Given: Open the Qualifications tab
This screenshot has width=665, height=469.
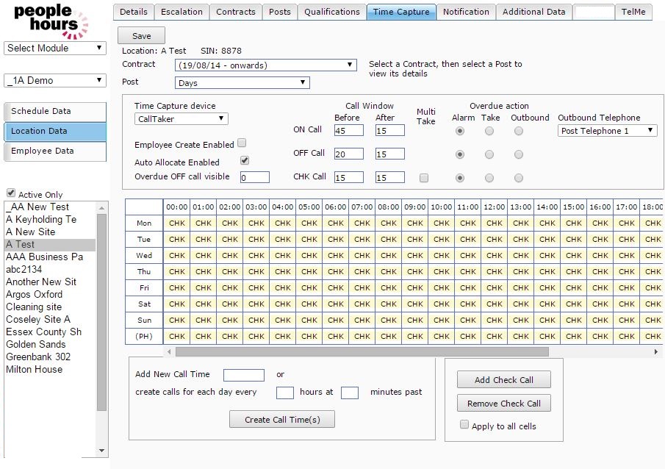Looking at the screenshot, I should pyautogui.click(x=332, y=12).
